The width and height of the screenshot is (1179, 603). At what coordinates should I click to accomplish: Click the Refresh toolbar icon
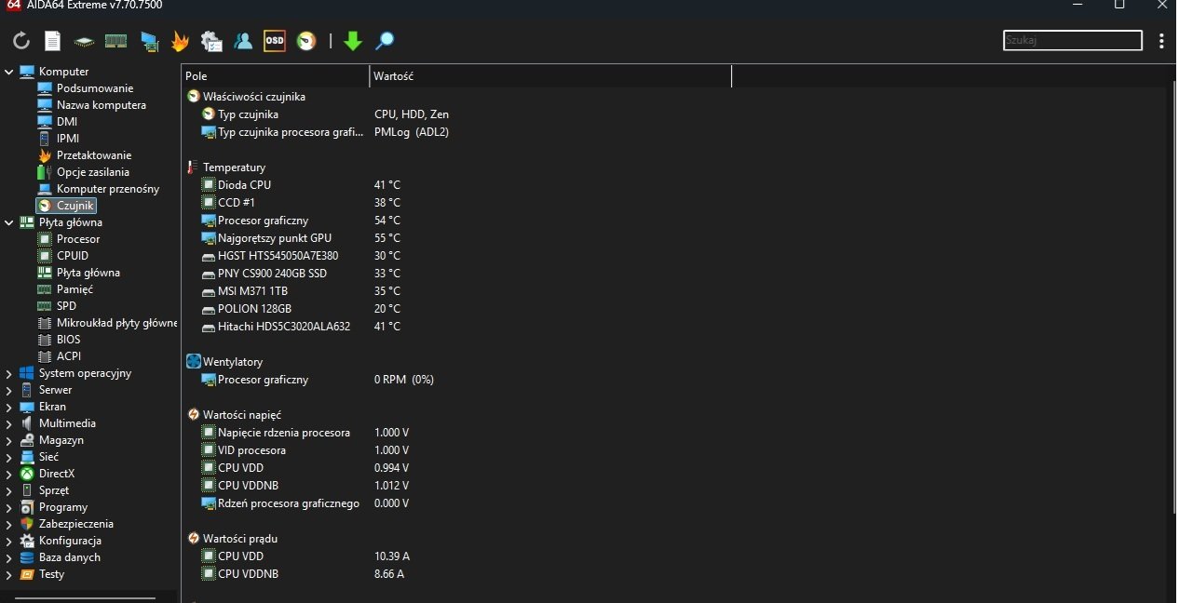(x=21, y=41)
